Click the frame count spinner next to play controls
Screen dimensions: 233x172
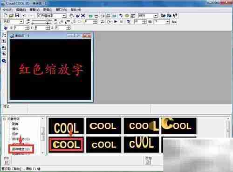[x=140, y=22]
